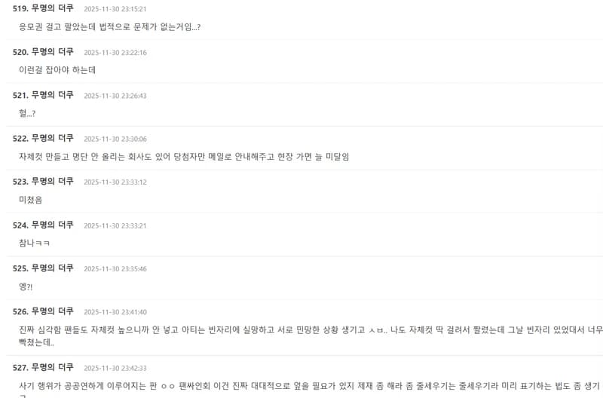Click the timestamp 2025-11-30 23:15:21
This screenshot has height=398, width=603.
(x=115, y=9)
